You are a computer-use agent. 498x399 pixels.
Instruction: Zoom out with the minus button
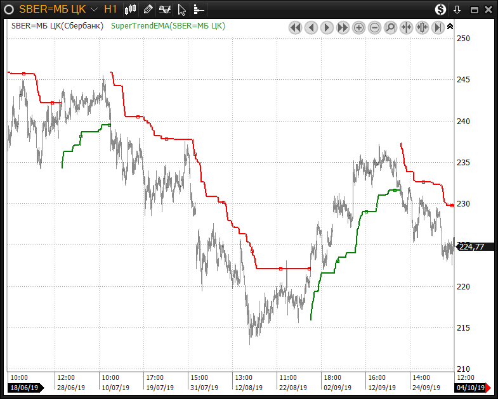coord(374,27)
